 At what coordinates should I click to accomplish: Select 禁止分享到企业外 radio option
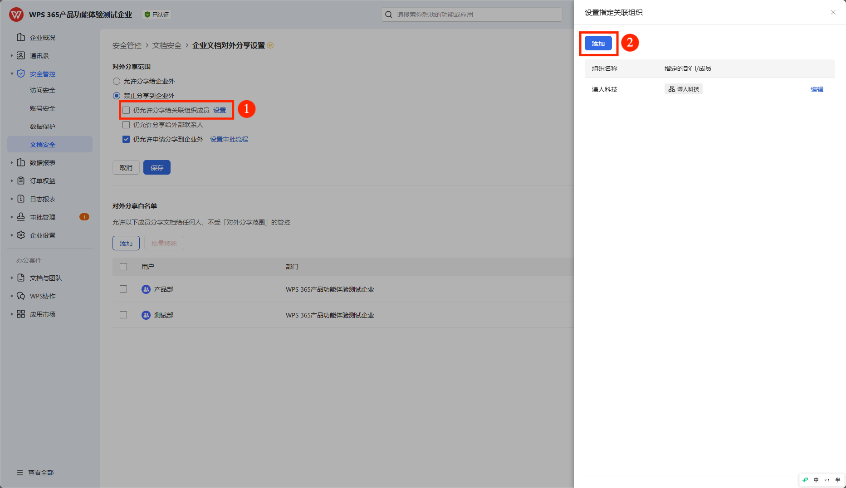click(x=117, y=96)
